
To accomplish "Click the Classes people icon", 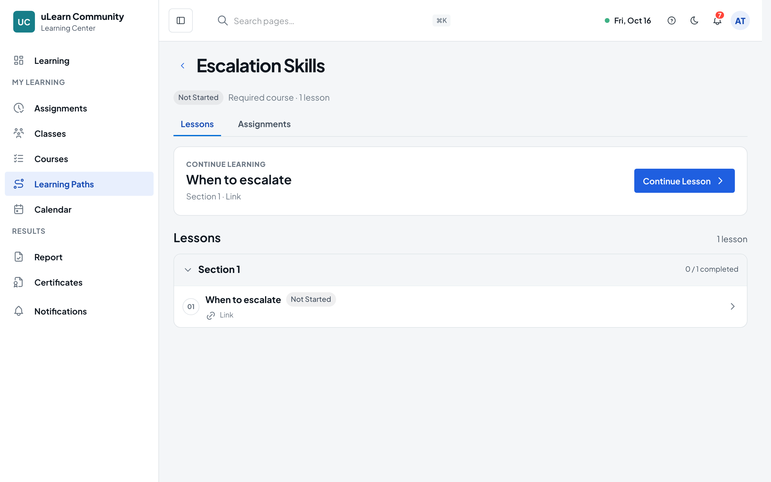I will [x=19, y=133].
